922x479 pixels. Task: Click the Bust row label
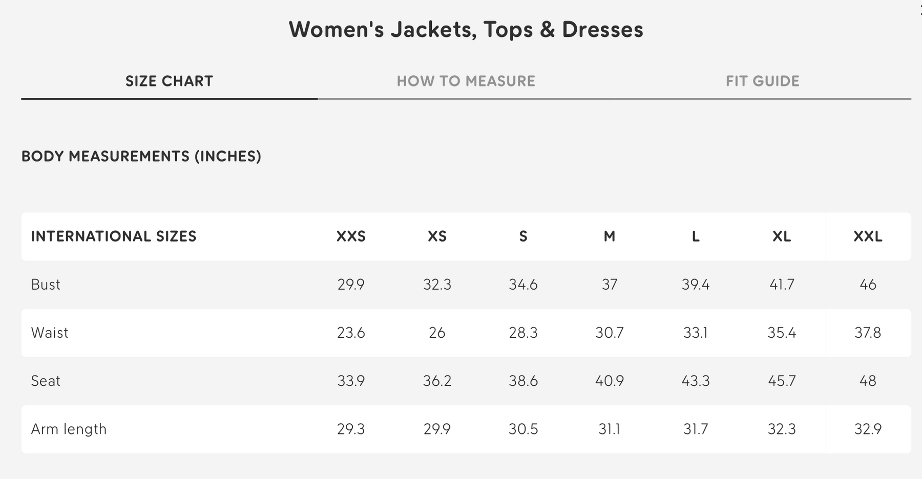click(x=46, y=285)
